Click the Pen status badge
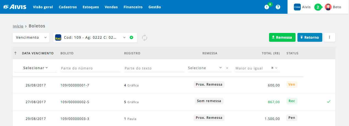 [292, 118]
